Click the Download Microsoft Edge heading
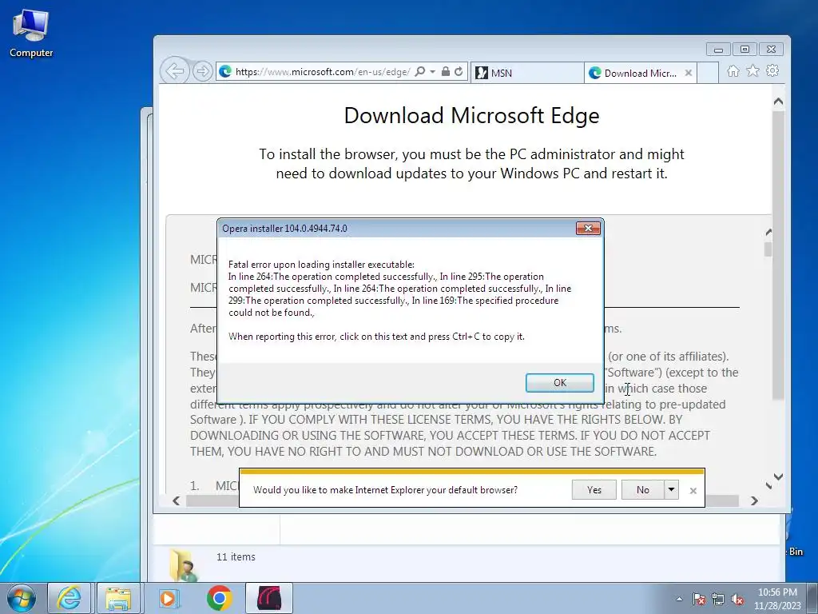 click(471, 115)
